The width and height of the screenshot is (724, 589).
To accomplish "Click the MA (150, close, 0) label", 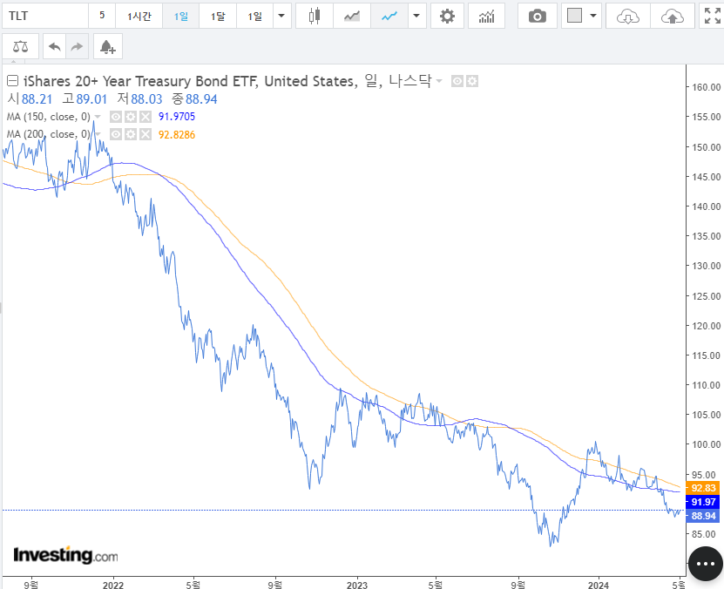I will [x=49, y=117].
